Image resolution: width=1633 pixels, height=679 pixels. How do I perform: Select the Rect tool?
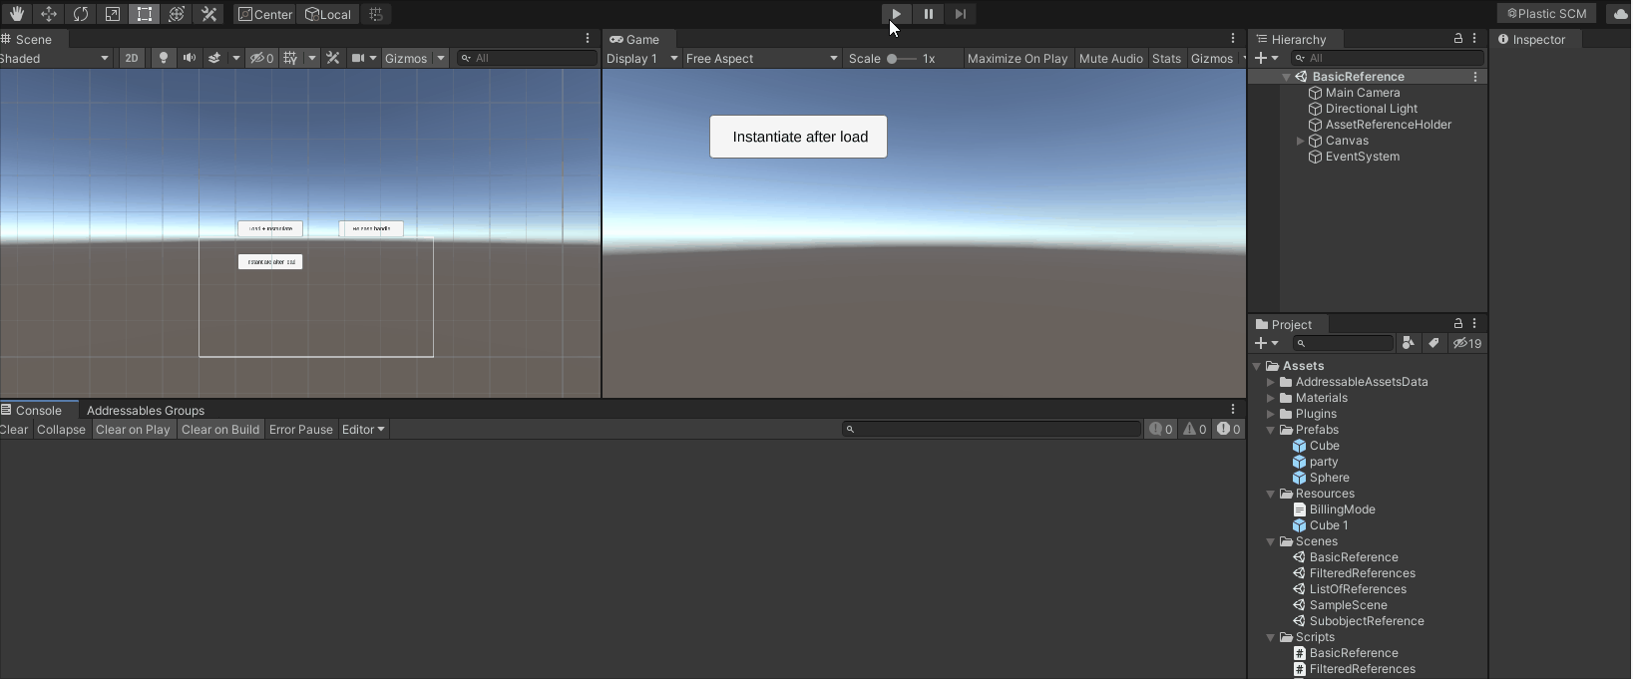pyautogui.click(x=144, y=14)
